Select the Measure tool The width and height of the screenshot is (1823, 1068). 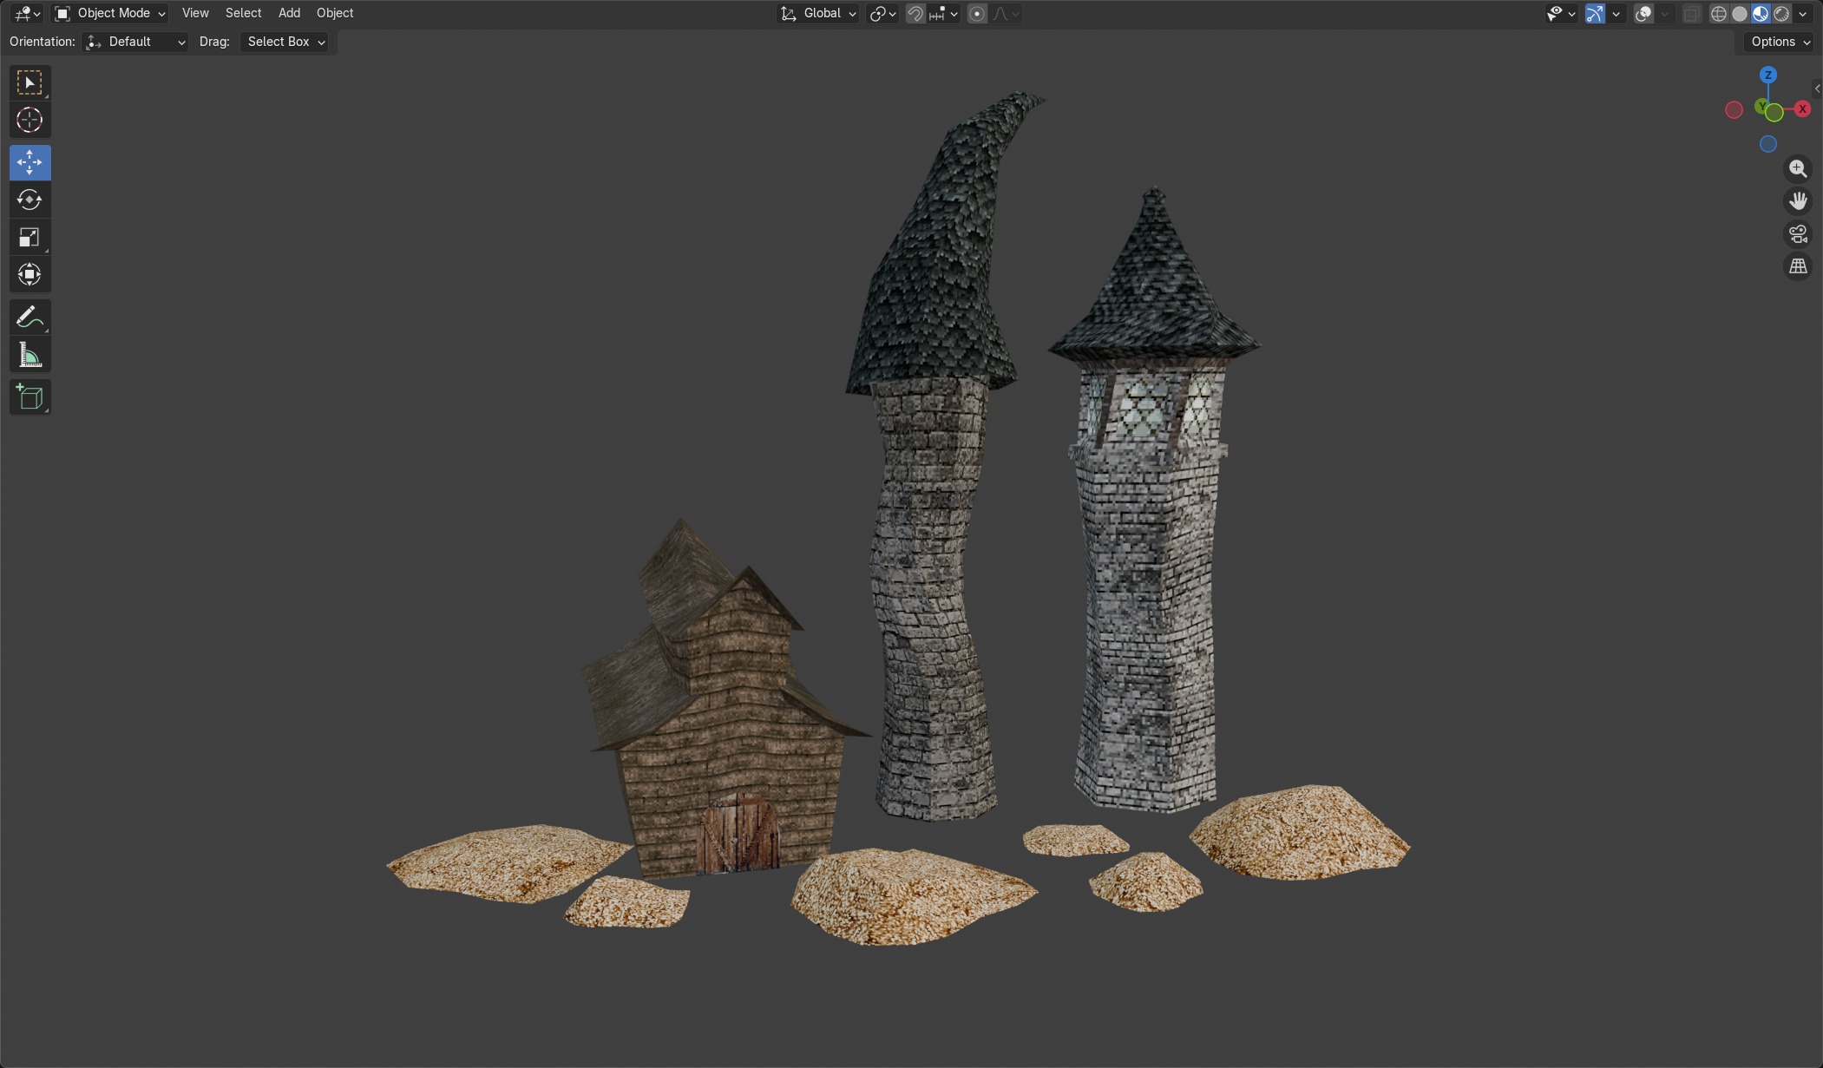click(x=30, y=355)
